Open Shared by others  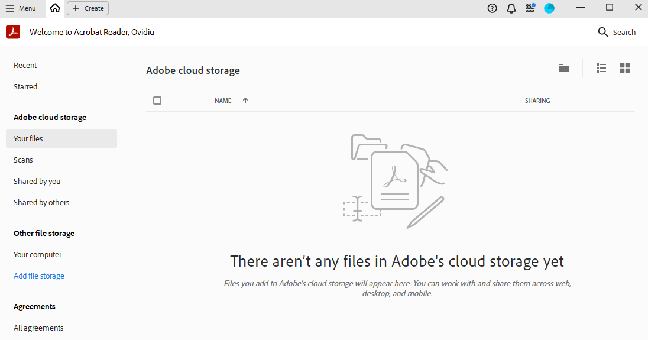[41, 203]
